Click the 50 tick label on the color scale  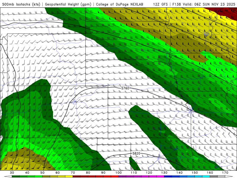pos(42,173)
